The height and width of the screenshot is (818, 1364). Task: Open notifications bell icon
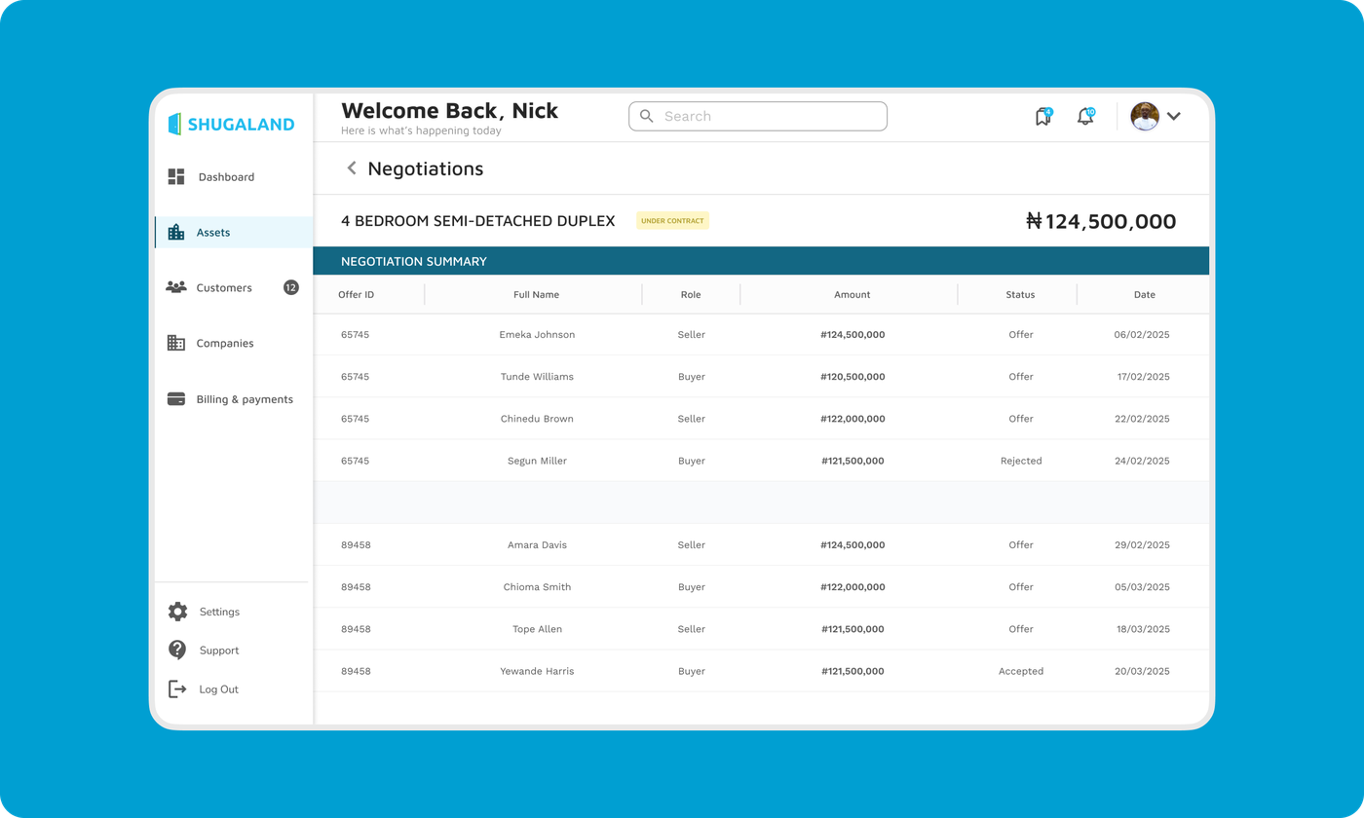pyautogui.click(x=1084, y=117)
